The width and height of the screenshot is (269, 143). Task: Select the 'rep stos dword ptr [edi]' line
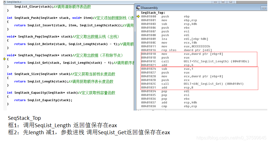point(176,50)
